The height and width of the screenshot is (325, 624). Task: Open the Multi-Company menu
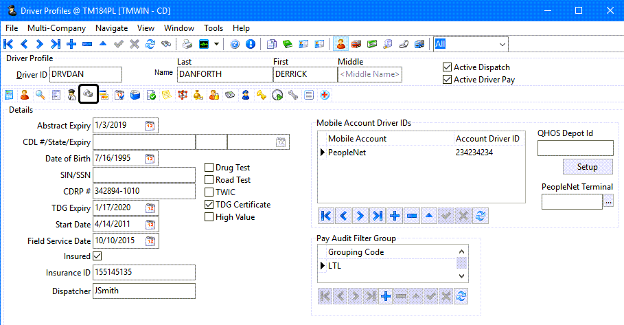pyautogui.click(x=56, y=28)
